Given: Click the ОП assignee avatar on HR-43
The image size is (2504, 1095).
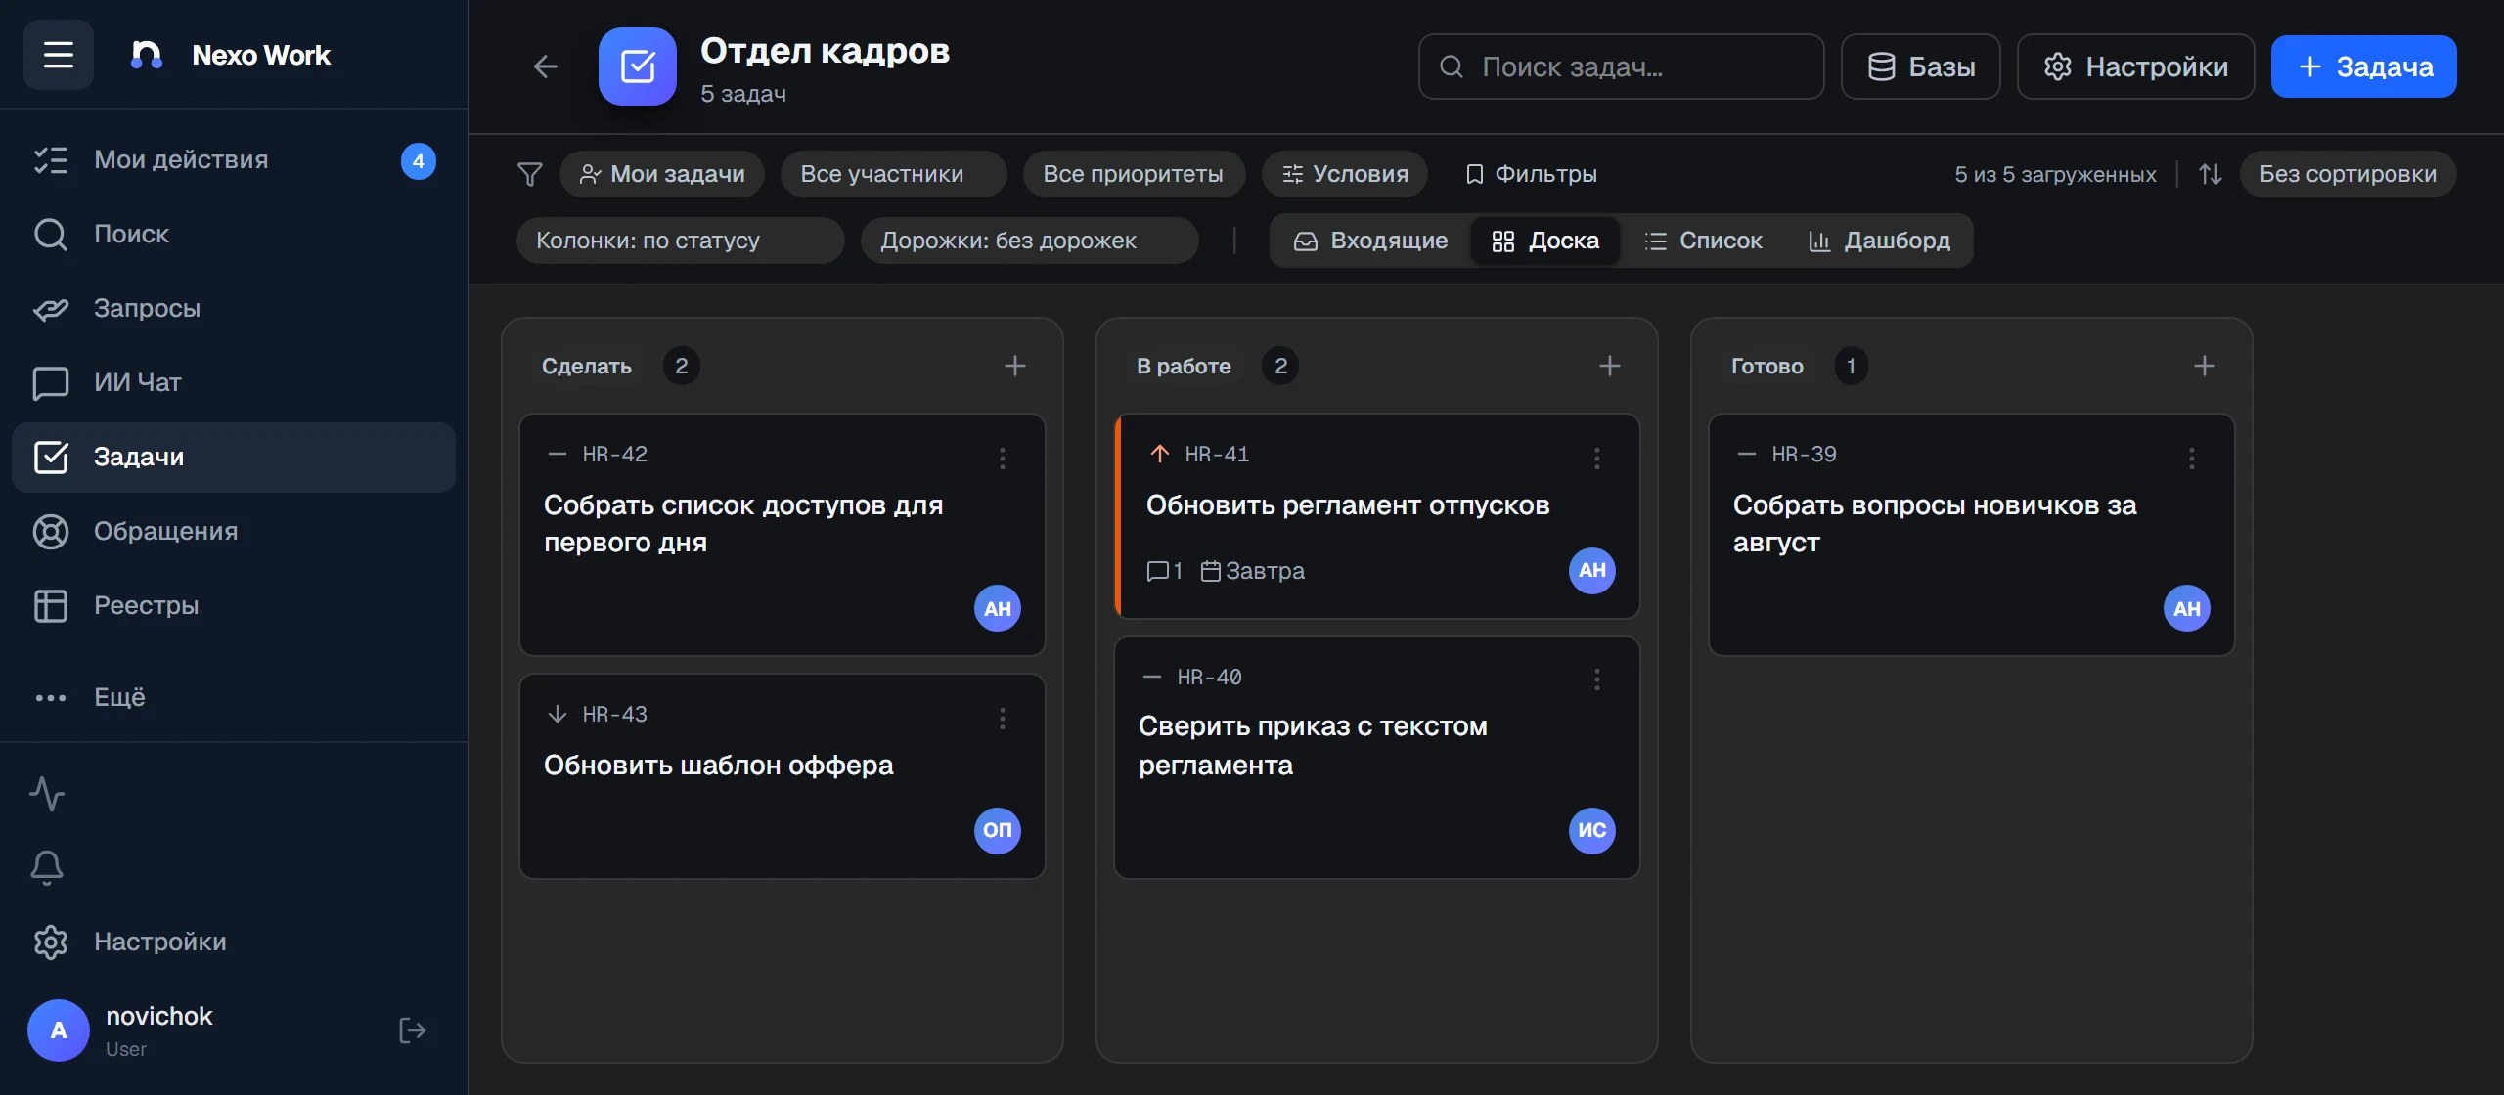Looking at the screenshot, I should 998,830.
